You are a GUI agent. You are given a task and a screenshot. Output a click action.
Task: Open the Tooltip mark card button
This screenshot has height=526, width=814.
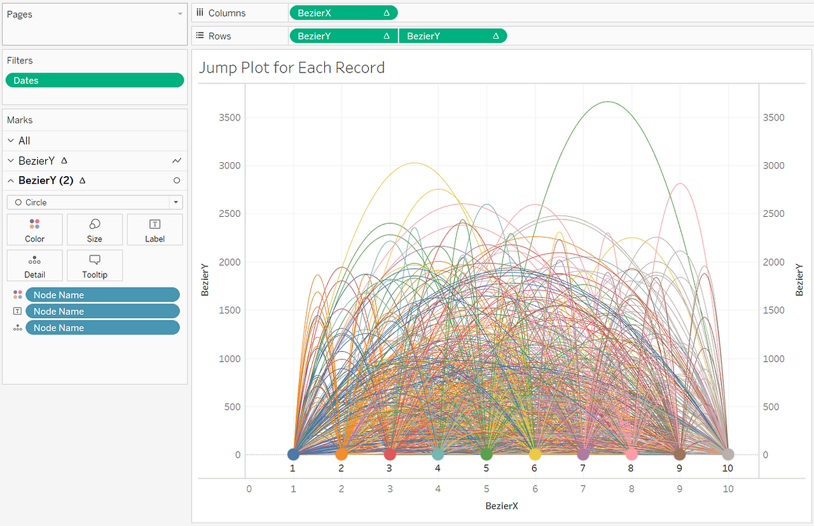pyautogui.click(x=95, y=266)
